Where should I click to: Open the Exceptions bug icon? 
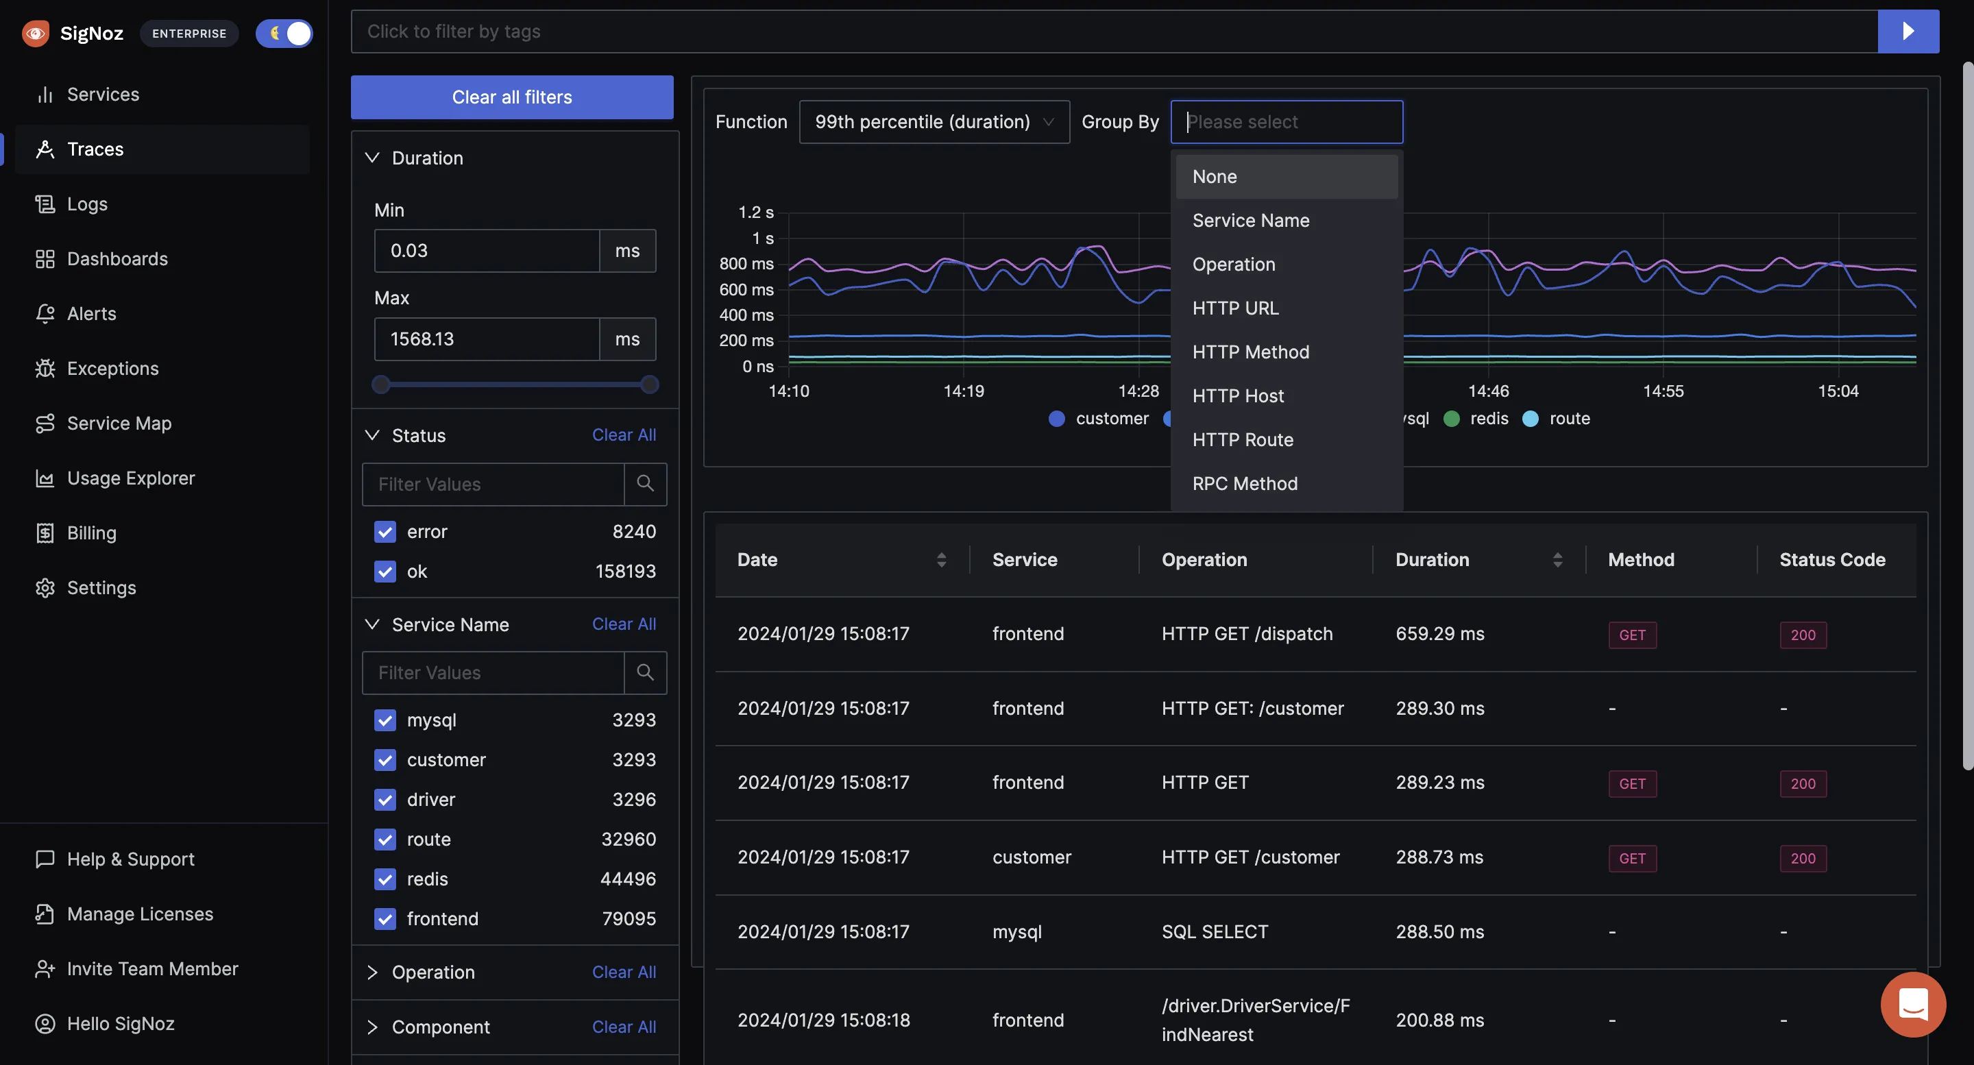click(45, 369)
